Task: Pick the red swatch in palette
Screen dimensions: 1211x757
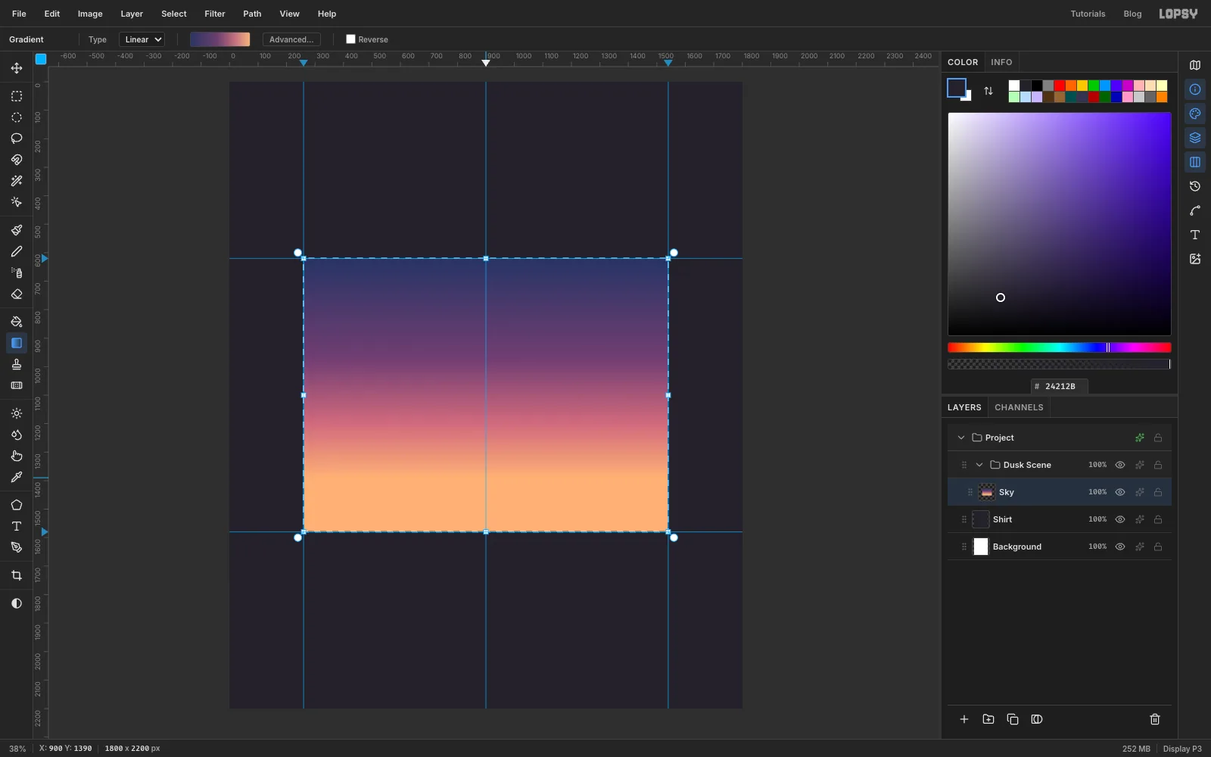Action: pyautogui.click(x=1060, y=86)
